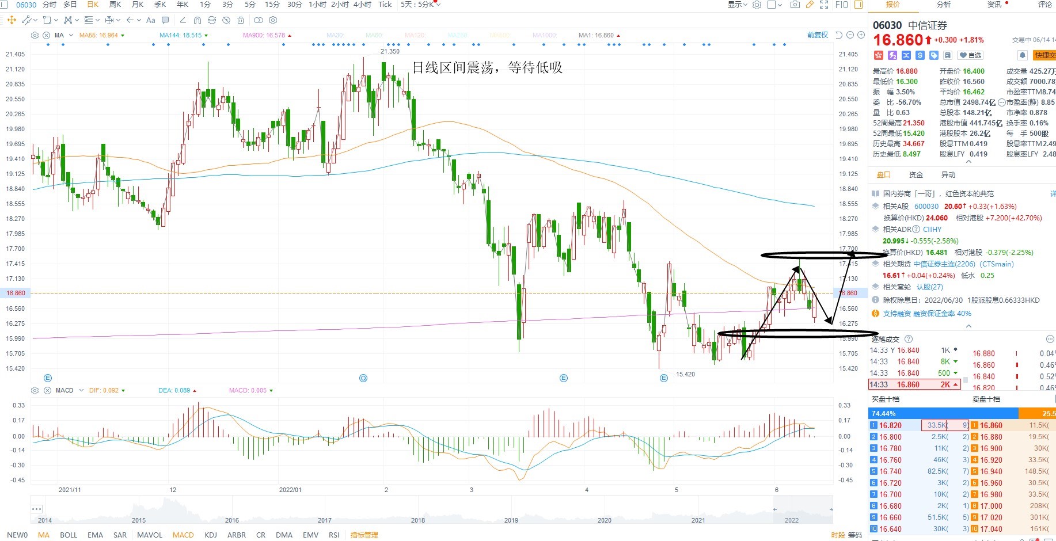Select the trend line drawing tool
This screenshot has height=541, width=1056.
pyautogui.click(x=26, y=20)
